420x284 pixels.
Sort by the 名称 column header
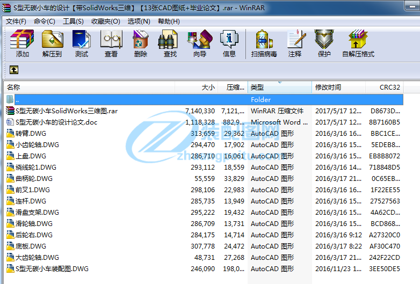[x=89, y=88]
